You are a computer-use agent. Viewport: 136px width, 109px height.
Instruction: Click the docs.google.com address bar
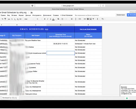coord(68,6)
